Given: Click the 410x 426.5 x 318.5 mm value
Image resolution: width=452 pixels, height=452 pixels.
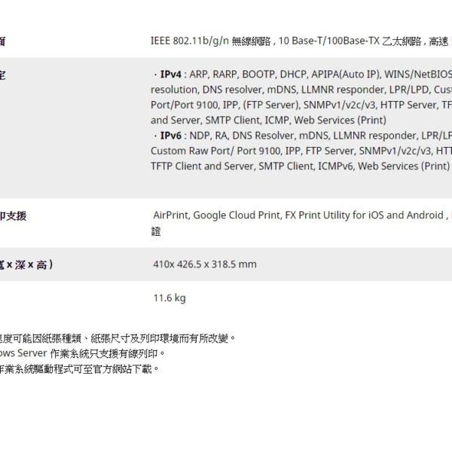Looking at the screenshot, I should 204,264.
